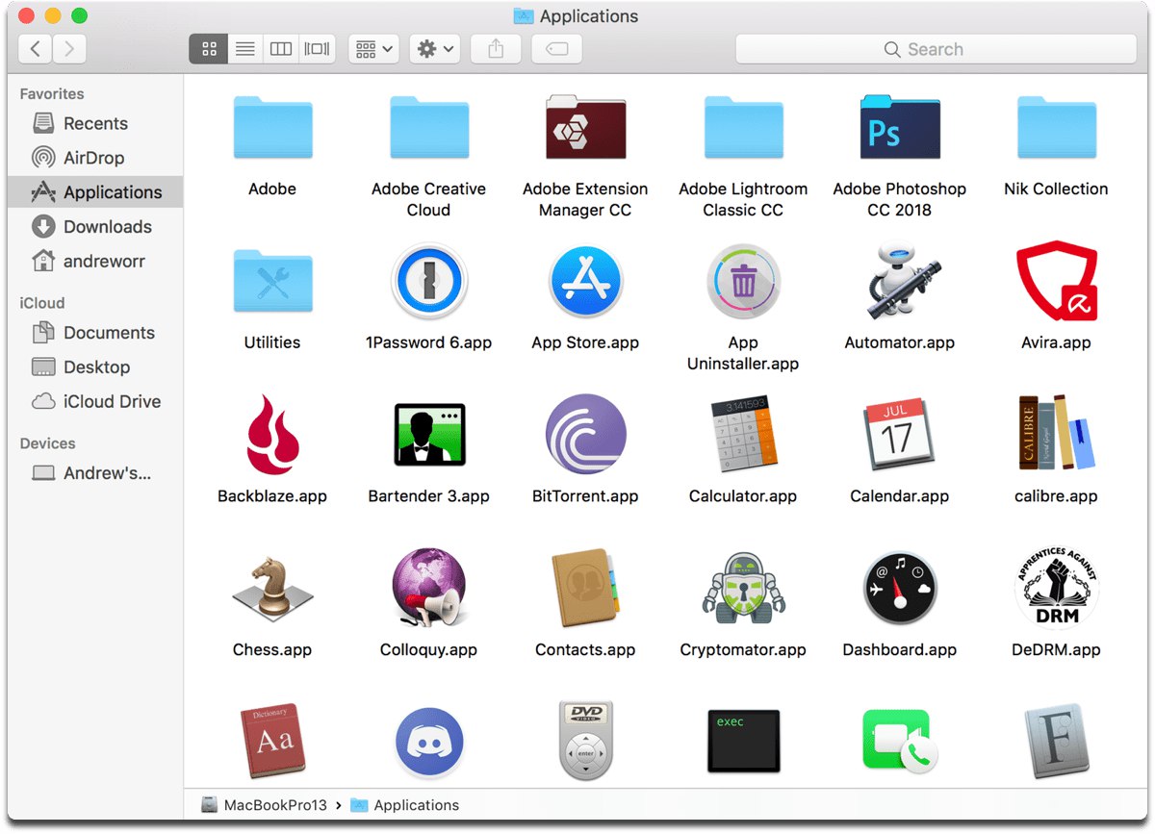Select the Automator robot icon
The height and width of the screenshot is (834, 1155).
(x=900, y=281)
